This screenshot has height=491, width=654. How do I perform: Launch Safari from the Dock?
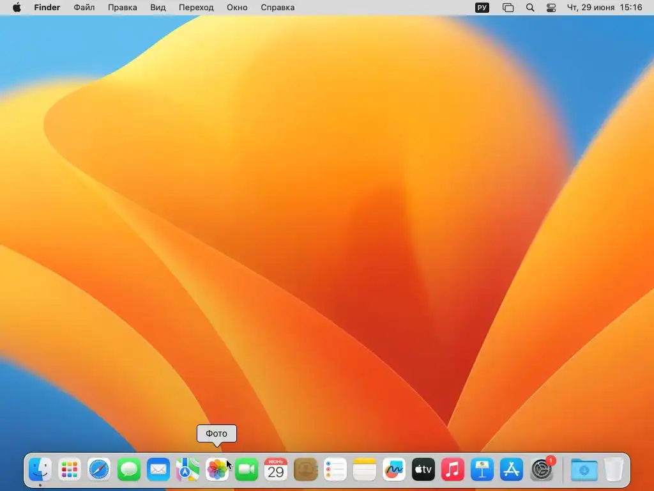pyautogui.click(x=99, y=470)
